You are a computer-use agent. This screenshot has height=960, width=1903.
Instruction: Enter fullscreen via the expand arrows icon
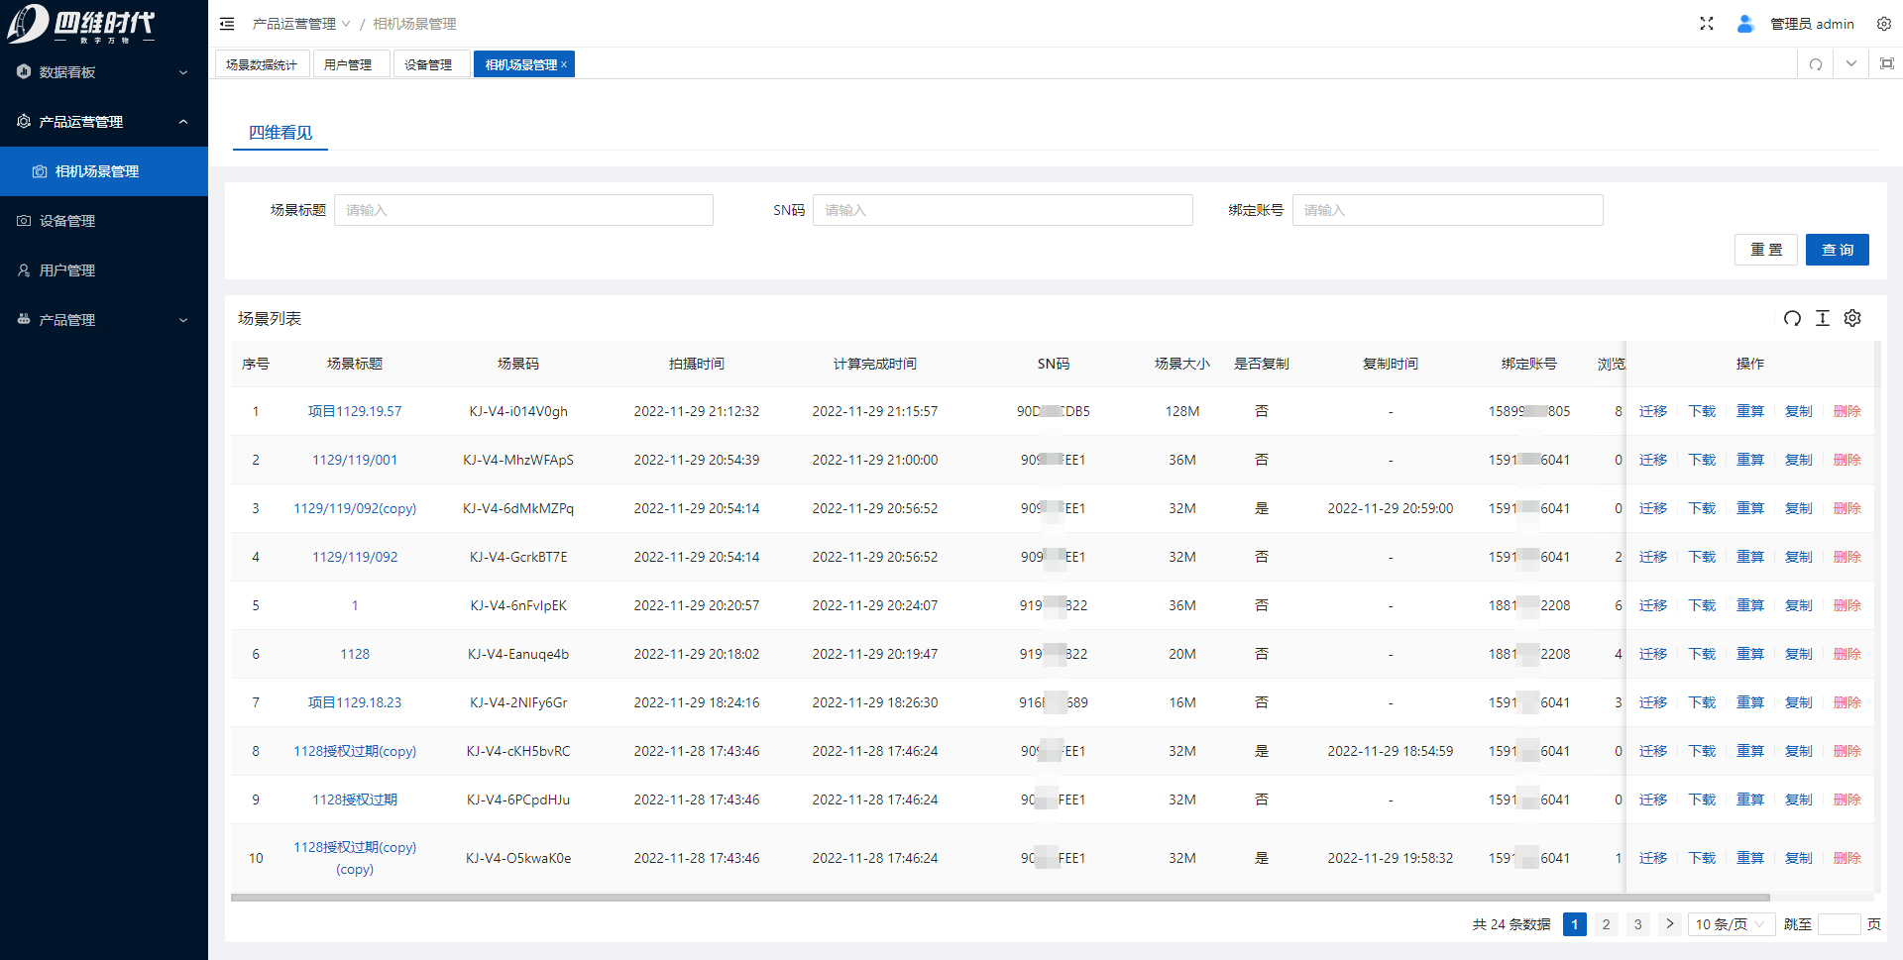(1707, 24)
